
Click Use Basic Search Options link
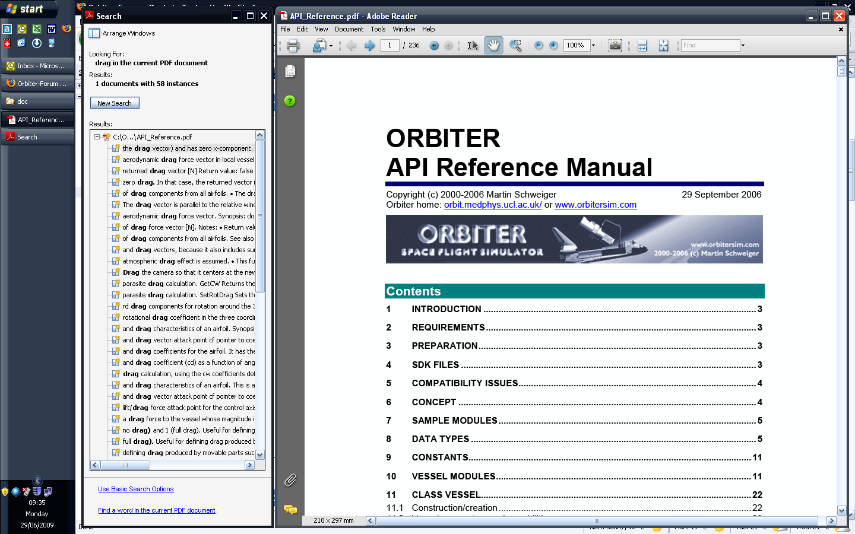point(136,489)
